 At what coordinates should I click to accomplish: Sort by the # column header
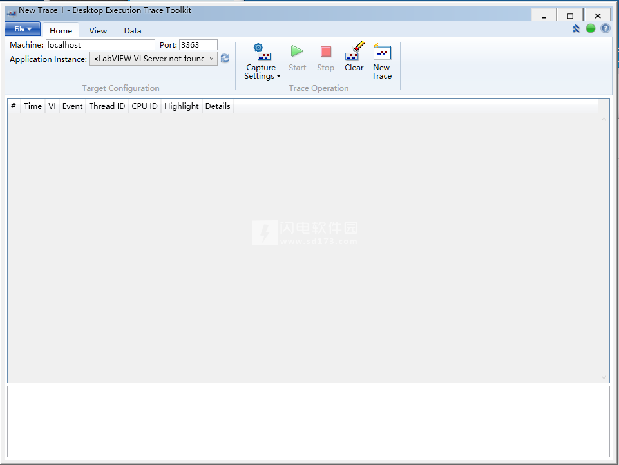tap(14, 106)
